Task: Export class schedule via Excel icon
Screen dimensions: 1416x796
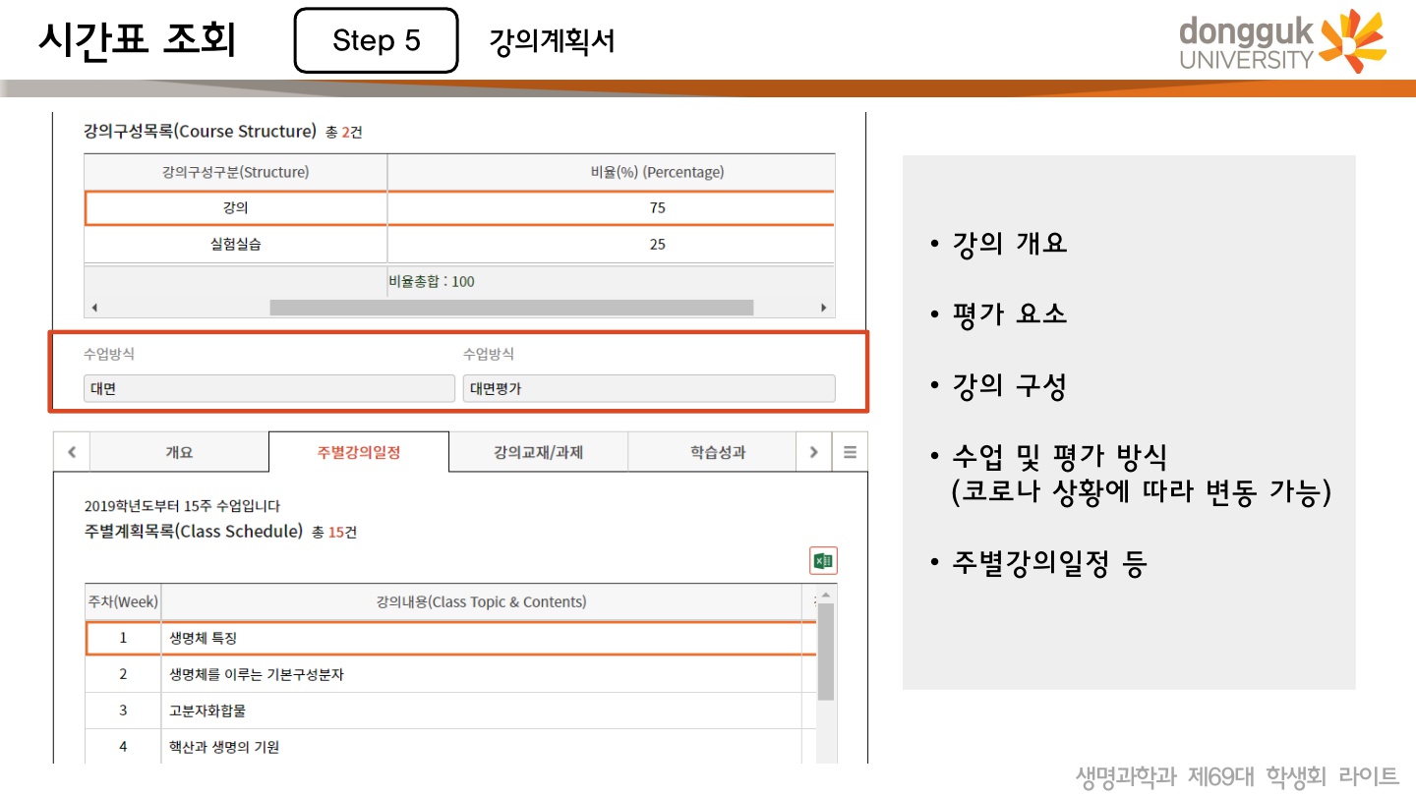Action: click(823, 560)
